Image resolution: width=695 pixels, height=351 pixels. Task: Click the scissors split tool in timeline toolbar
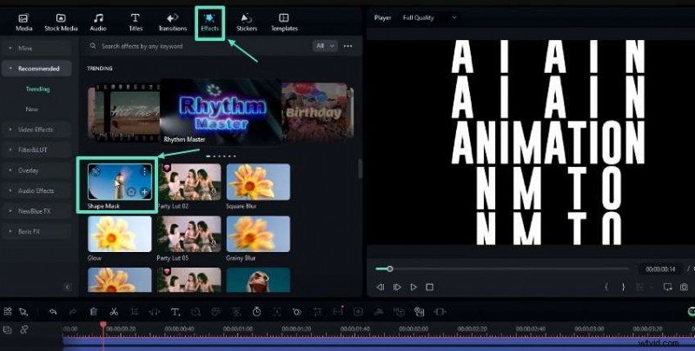pos(113,311)
